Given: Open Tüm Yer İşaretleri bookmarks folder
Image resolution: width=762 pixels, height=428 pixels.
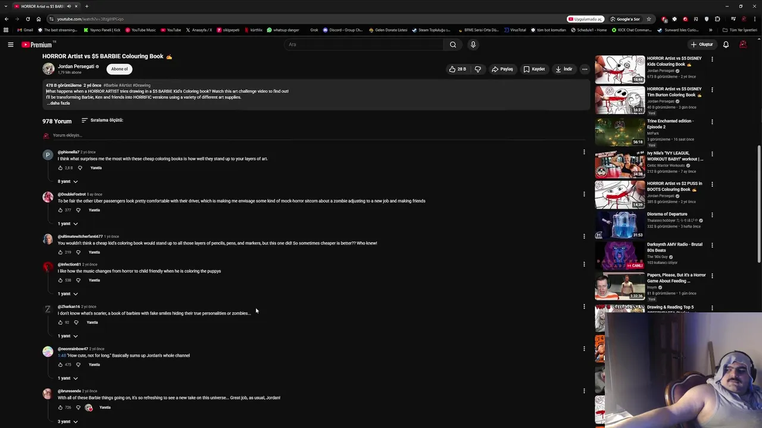Looking at the screenshot, I should [x=740, y=30].
